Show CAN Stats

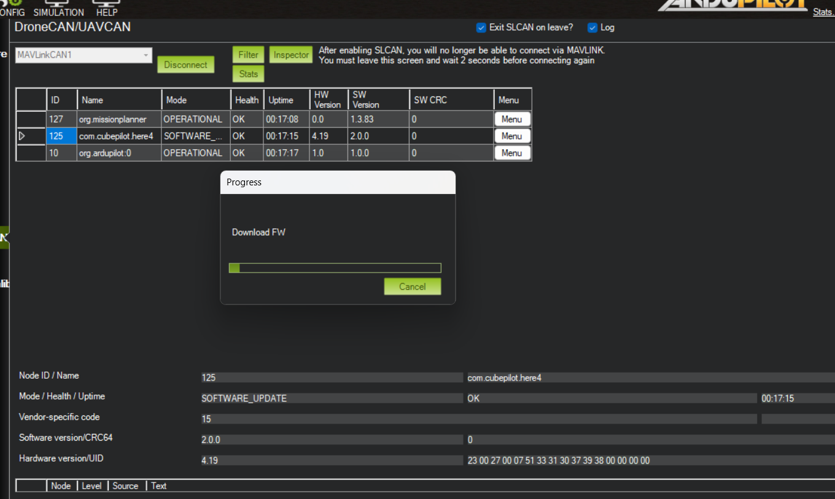click(x=249, y=74)
